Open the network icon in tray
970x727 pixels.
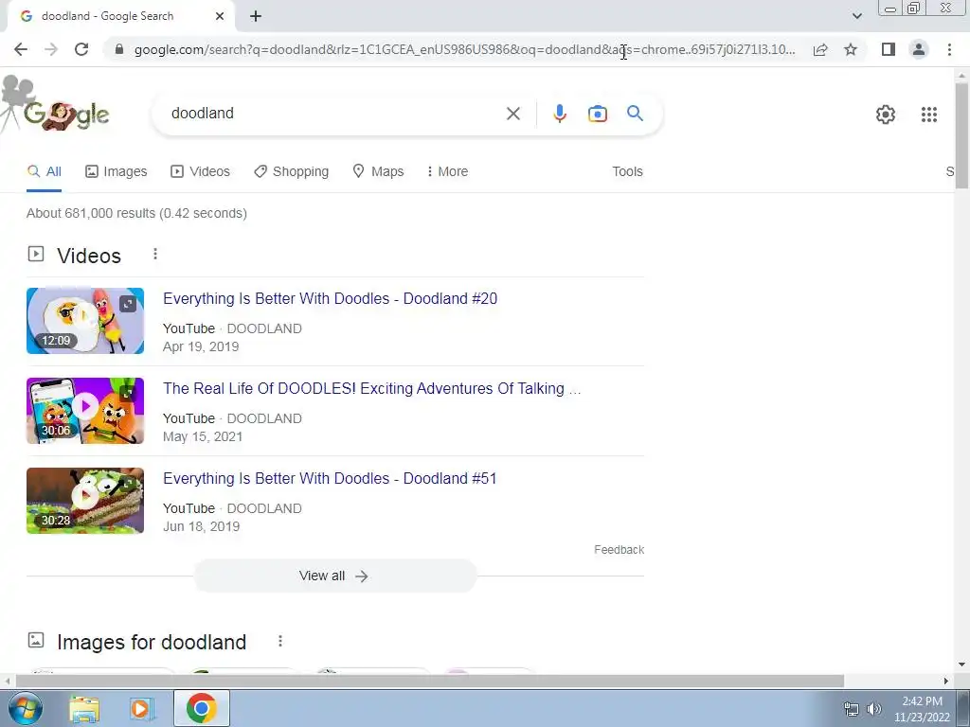coord(852,709)
